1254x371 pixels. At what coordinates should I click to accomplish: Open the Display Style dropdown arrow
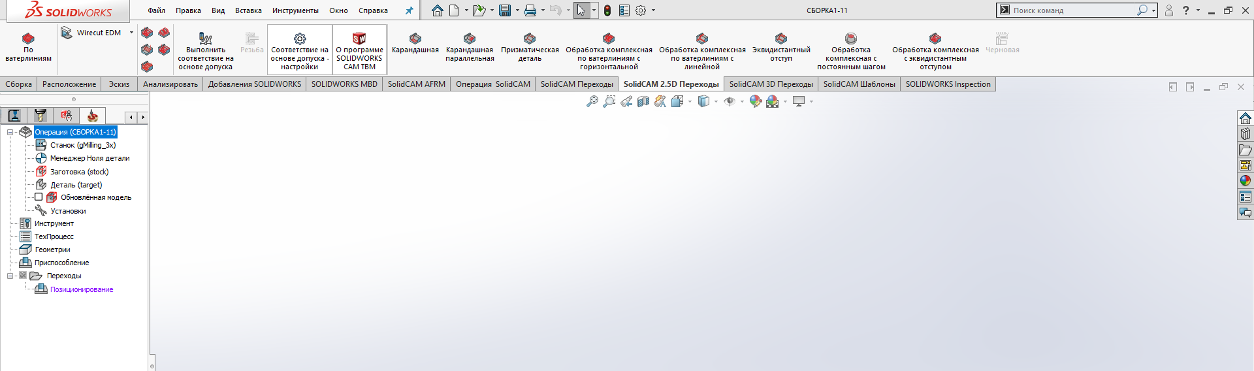click(x=716, y=101)
